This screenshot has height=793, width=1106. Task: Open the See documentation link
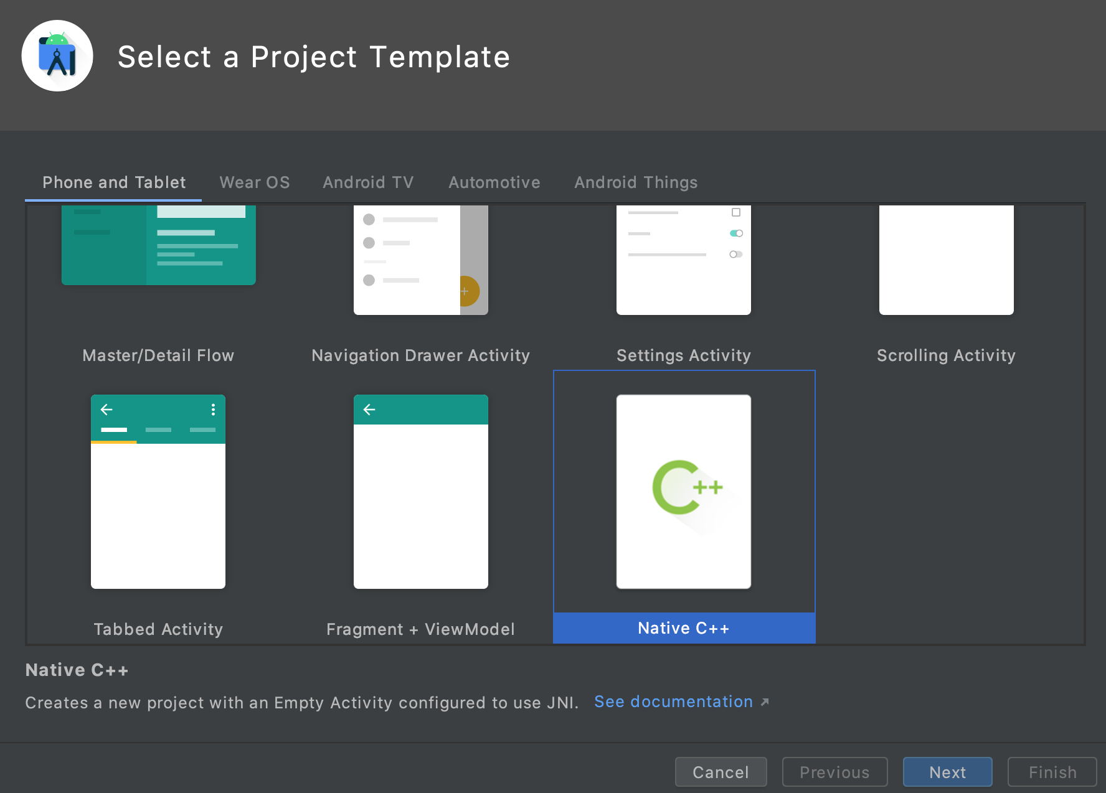(674, 701)
